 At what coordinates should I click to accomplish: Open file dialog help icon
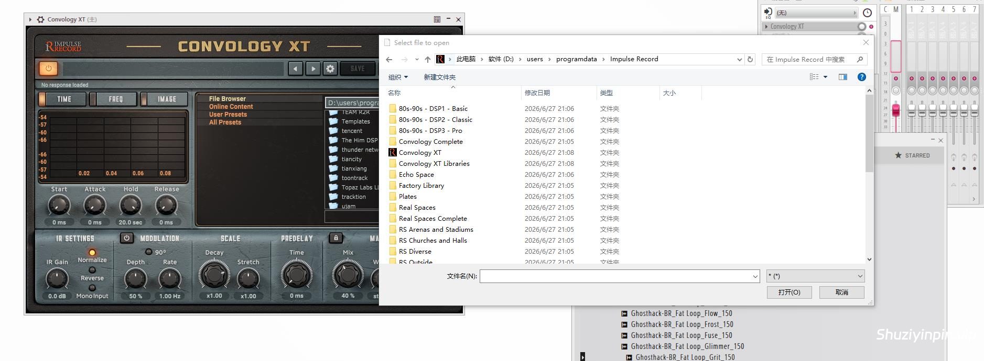tap(861, 77)
